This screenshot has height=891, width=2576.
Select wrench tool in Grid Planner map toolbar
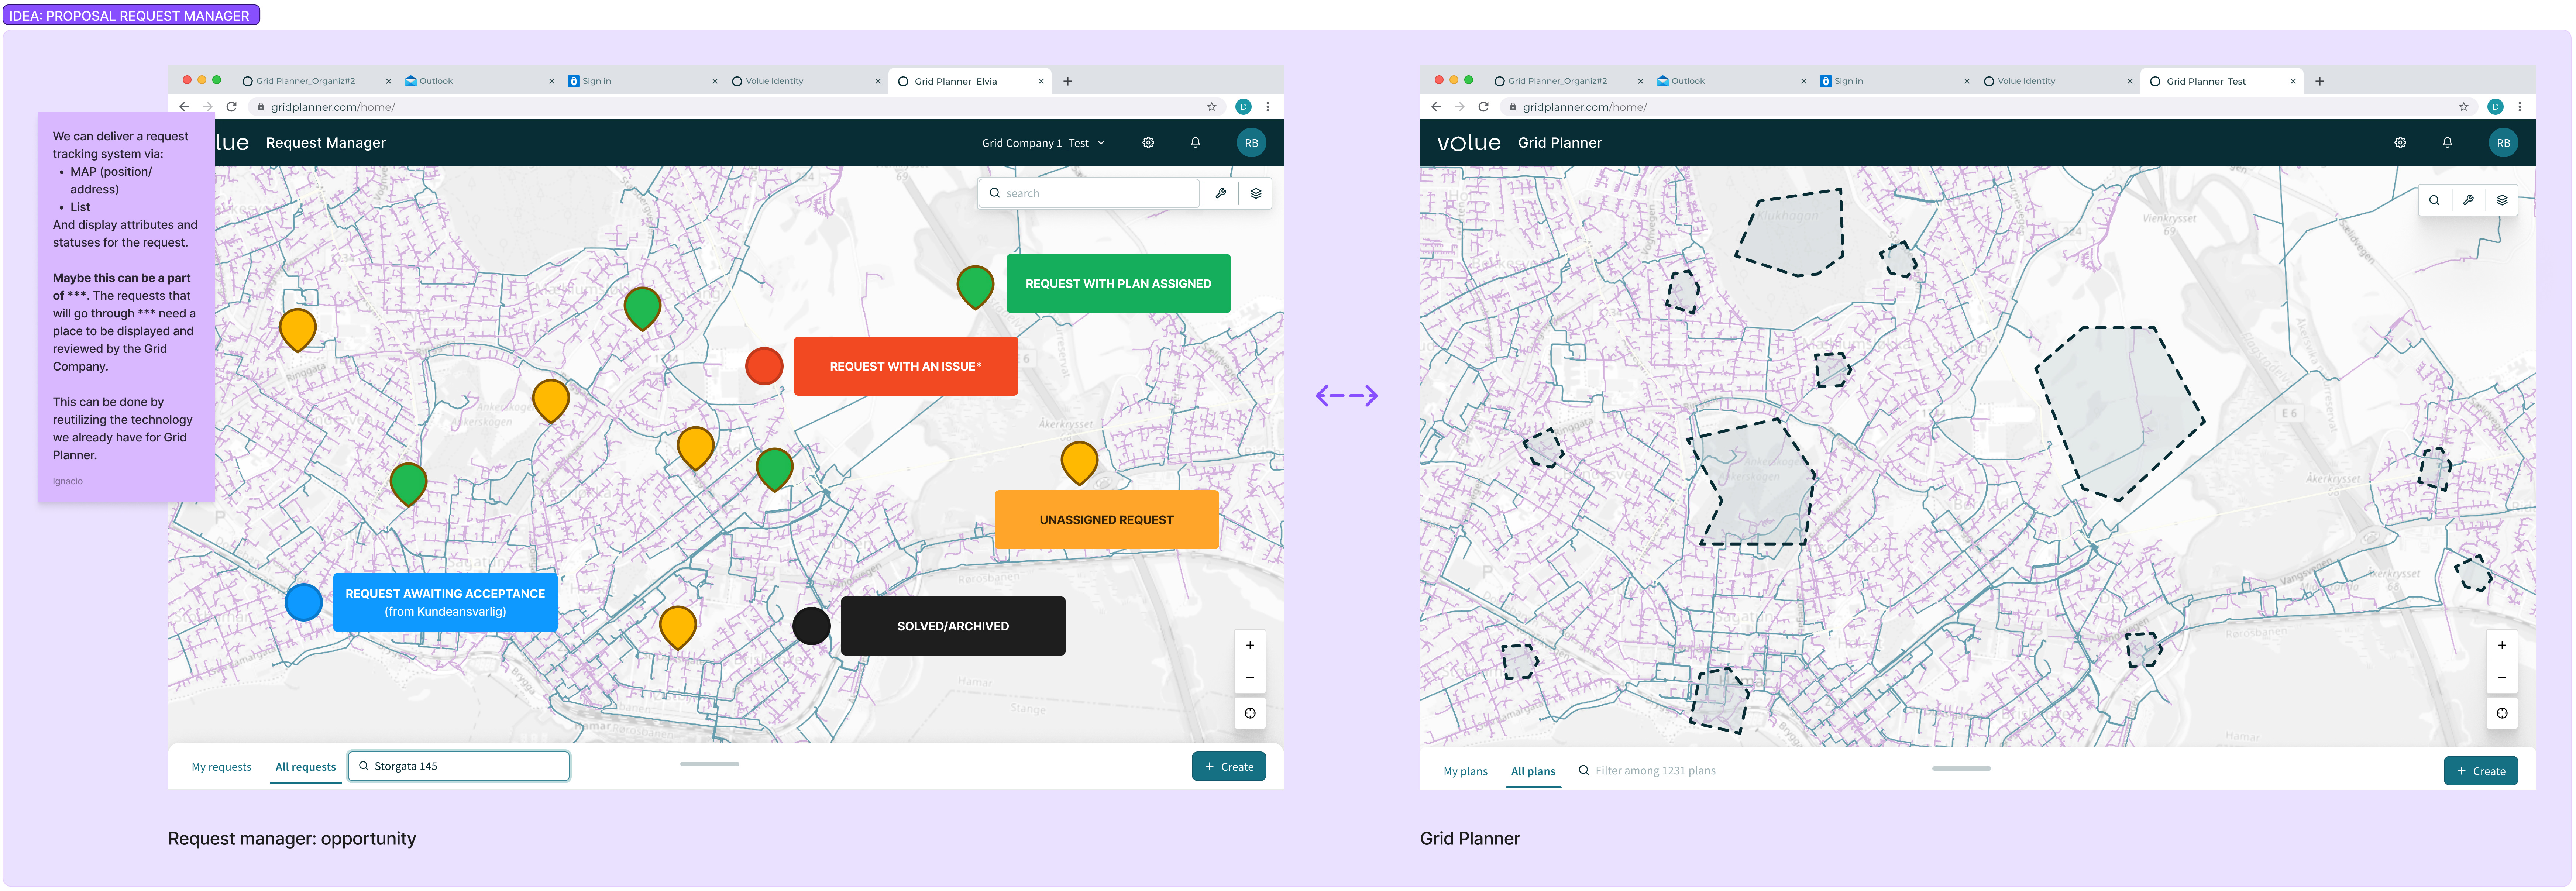click(2468, 200)
